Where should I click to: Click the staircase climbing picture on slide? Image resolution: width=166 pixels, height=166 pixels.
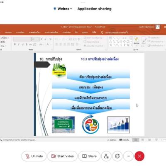pos(119,125)
